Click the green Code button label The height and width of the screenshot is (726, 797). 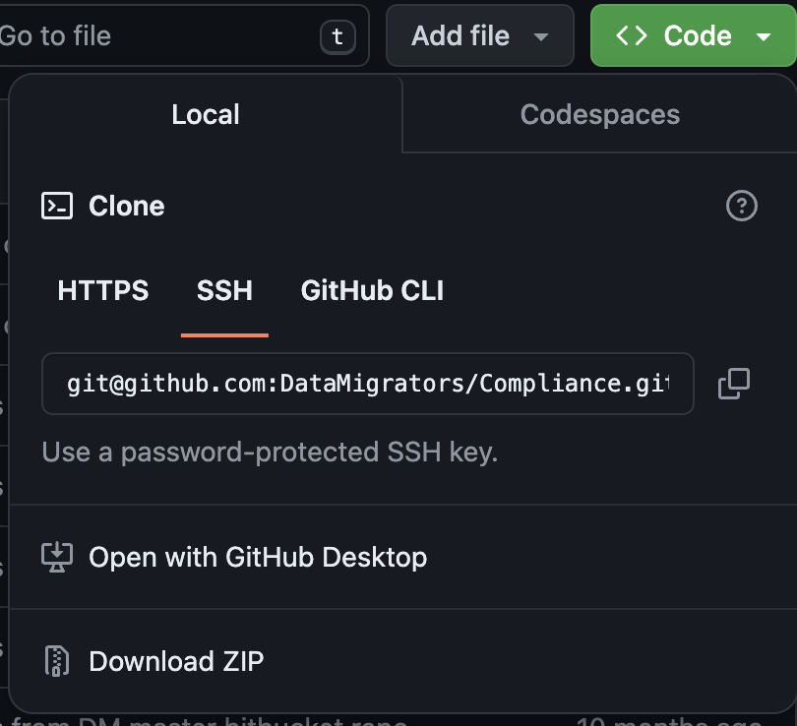pos(697,36)
